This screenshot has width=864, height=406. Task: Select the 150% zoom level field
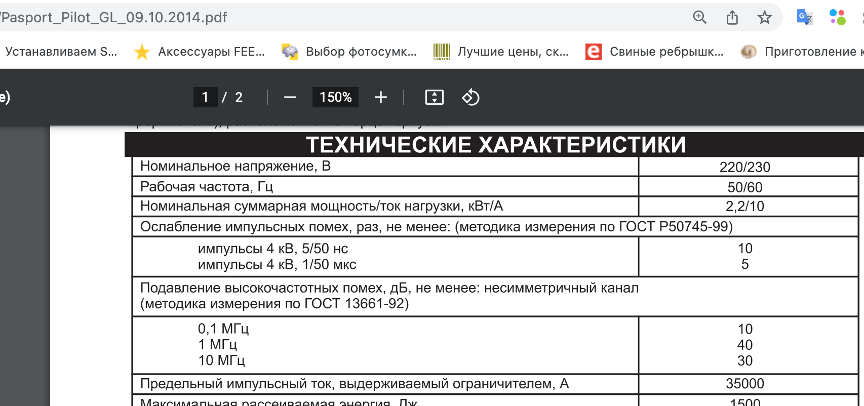335,97
